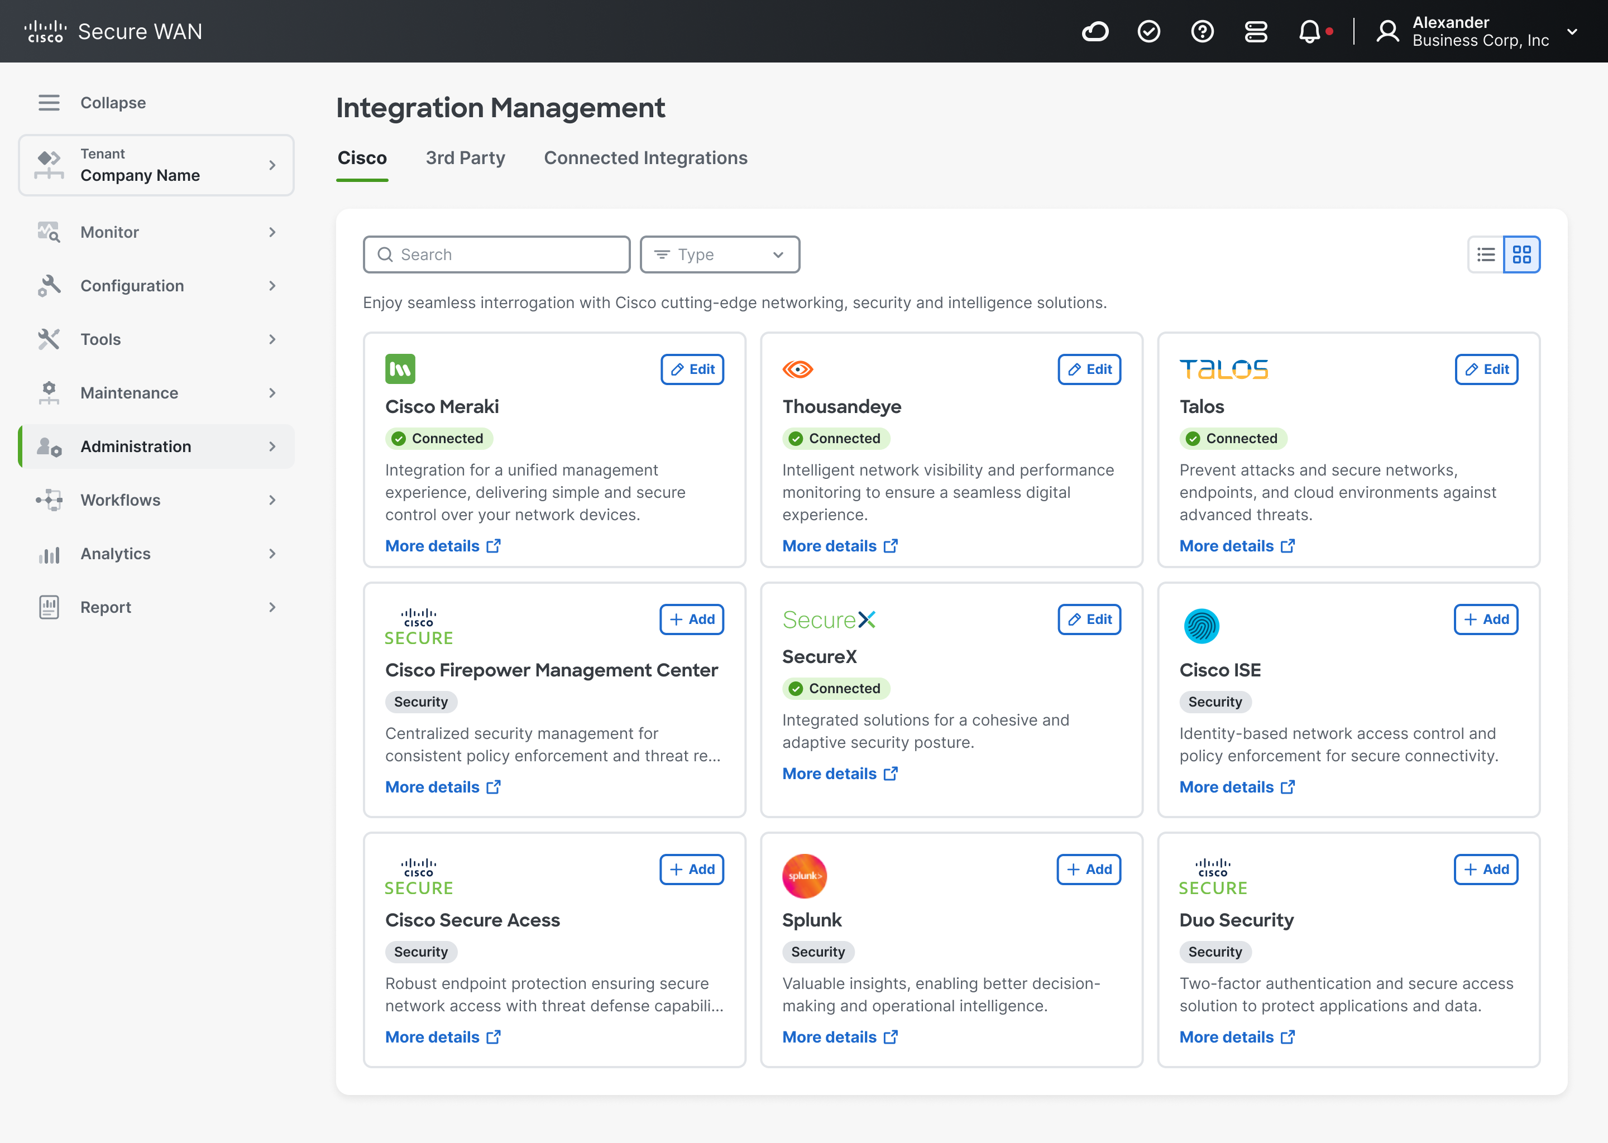
Task: Edit the Thousandeye integration
Action: [x=1089, y=369]
